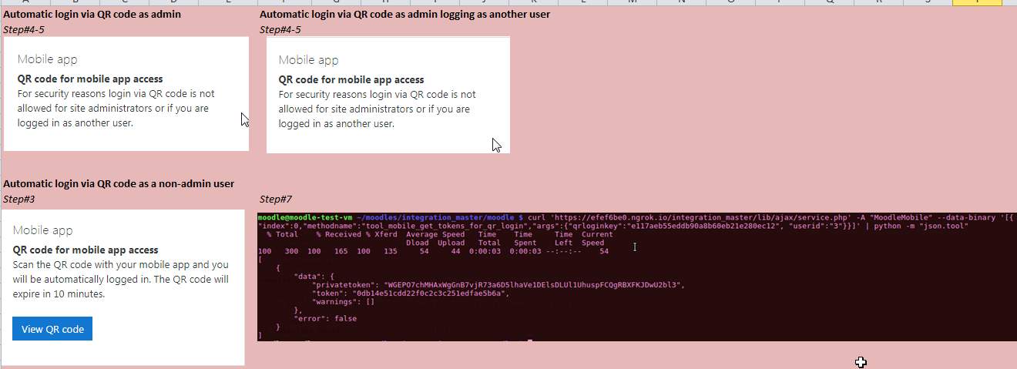1017x369 pixels.
Task: Select the Step#3 label cell
Action: coord(19,199)
